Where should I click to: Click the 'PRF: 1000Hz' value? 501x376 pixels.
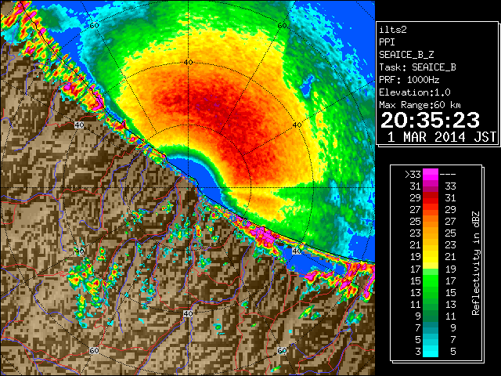pos(409,80)
